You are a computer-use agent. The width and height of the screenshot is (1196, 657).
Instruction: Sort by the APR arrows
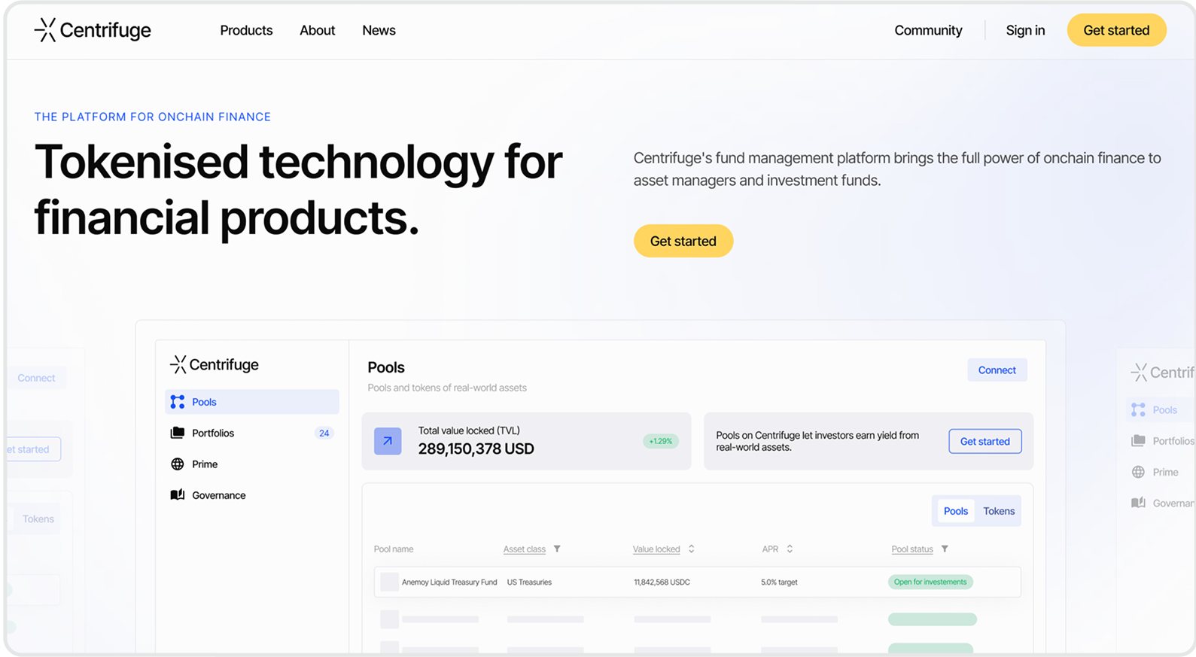(x=790, y=549)
